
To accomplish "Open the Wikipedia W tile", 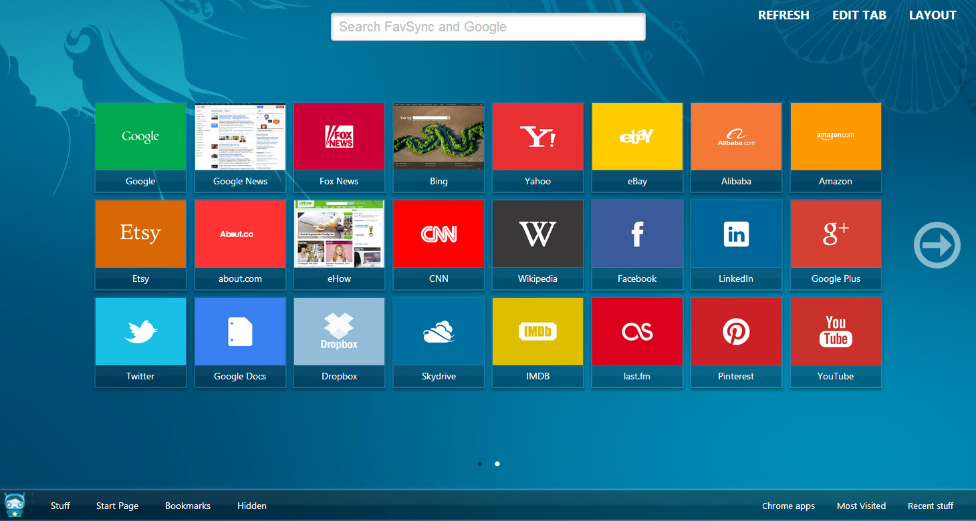I will 537,234.
